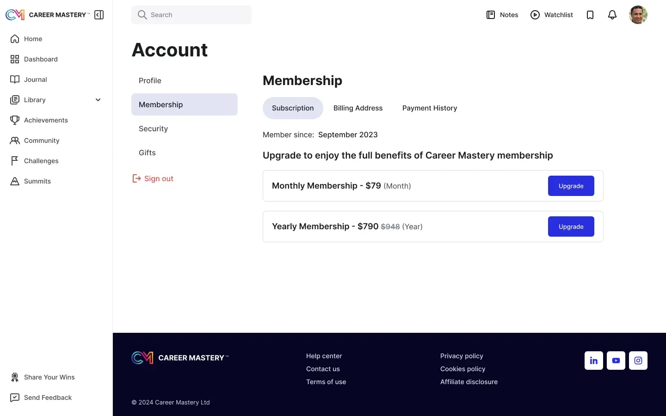This screenshot has height=416, width=666.
Task: Switch to the Payment History tab
Action: [x=430, y=108]
